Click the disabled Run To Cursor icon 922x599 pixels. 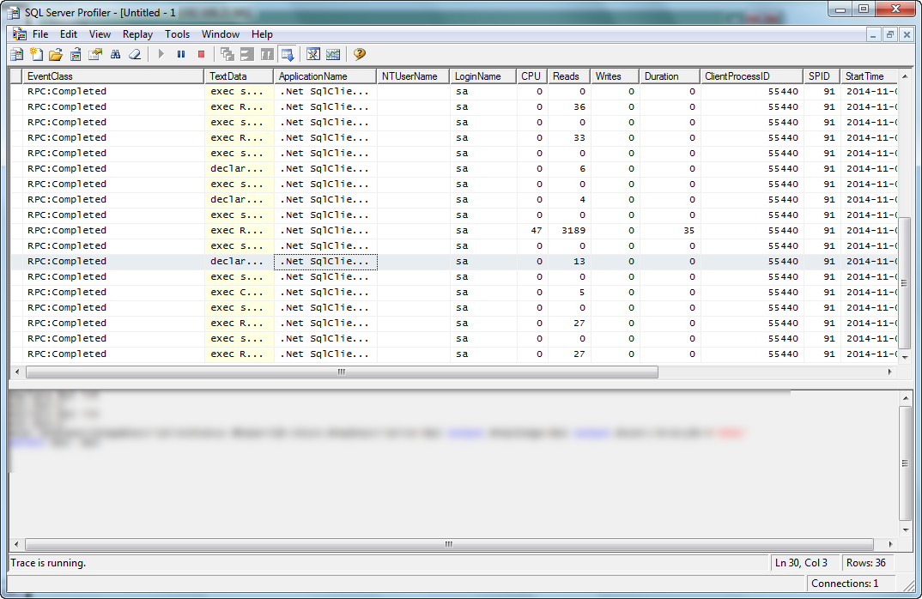click(x=247, y=55)
